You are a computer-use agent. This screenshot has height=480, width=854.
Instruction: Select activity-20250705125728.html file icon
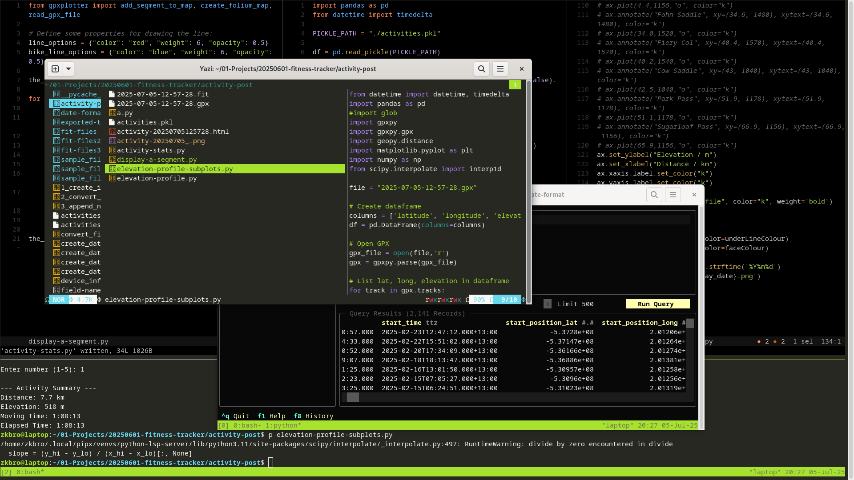[113, 132]
